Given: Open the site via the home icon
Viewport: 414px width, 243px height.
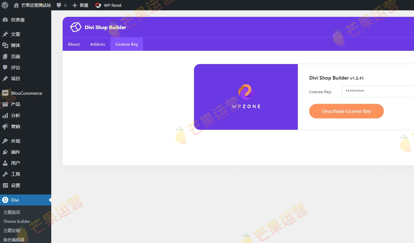Looking at the screenshot, I should click(x=16, y=5).
